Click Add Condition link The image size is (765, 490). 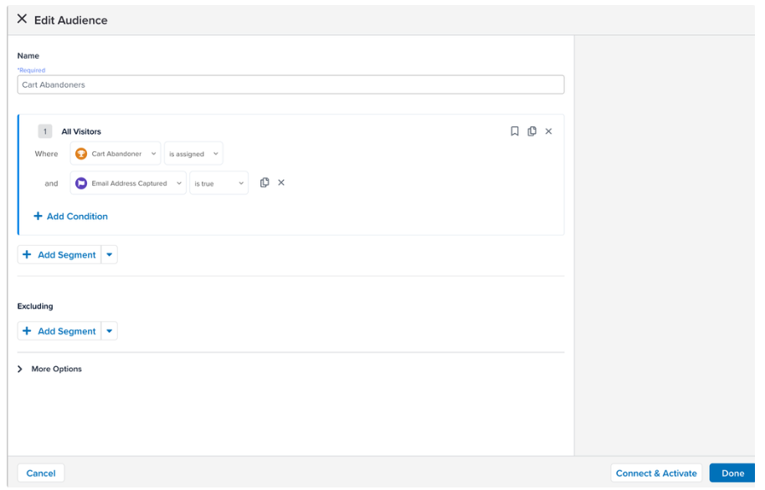[x=71, y=217]
